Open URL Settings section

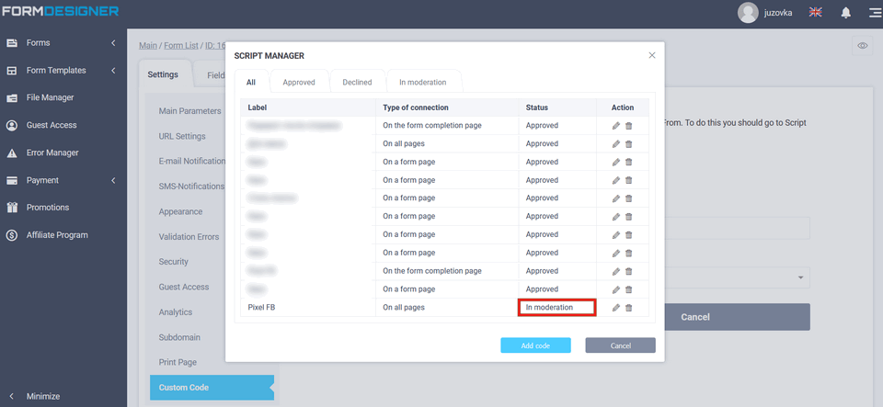182,136
